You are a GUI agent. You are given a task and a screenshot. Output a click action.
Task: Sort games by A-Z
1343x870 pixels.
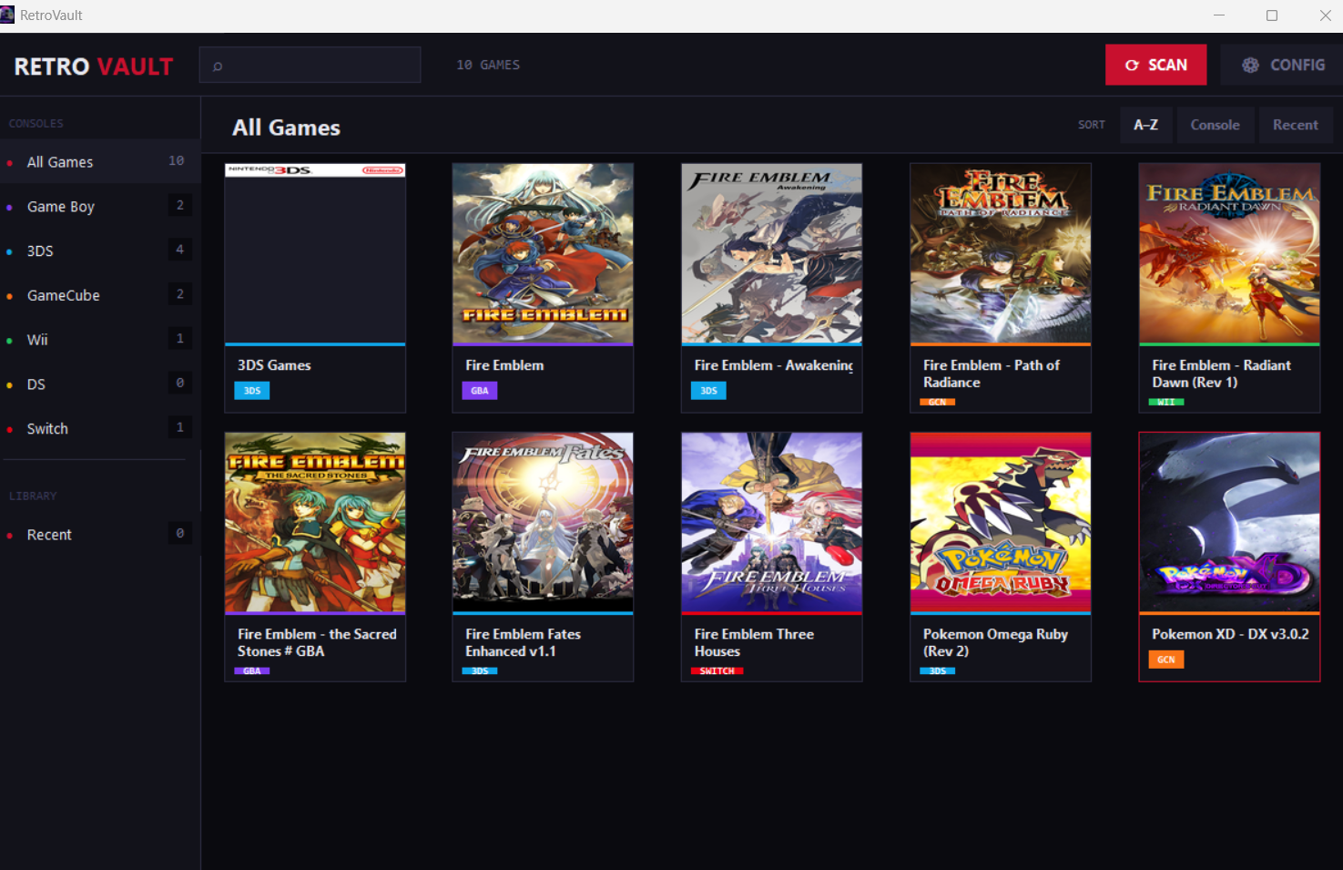pos(1145,125)
